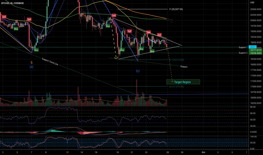
Task: Click 16250.0000 on the price axis
Action: (256, 103)
